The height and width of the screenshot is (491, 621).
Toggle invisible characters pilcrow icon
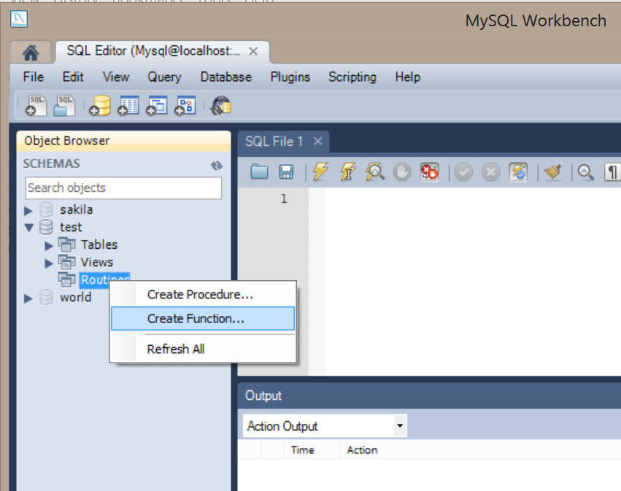[x=612, y=172]
